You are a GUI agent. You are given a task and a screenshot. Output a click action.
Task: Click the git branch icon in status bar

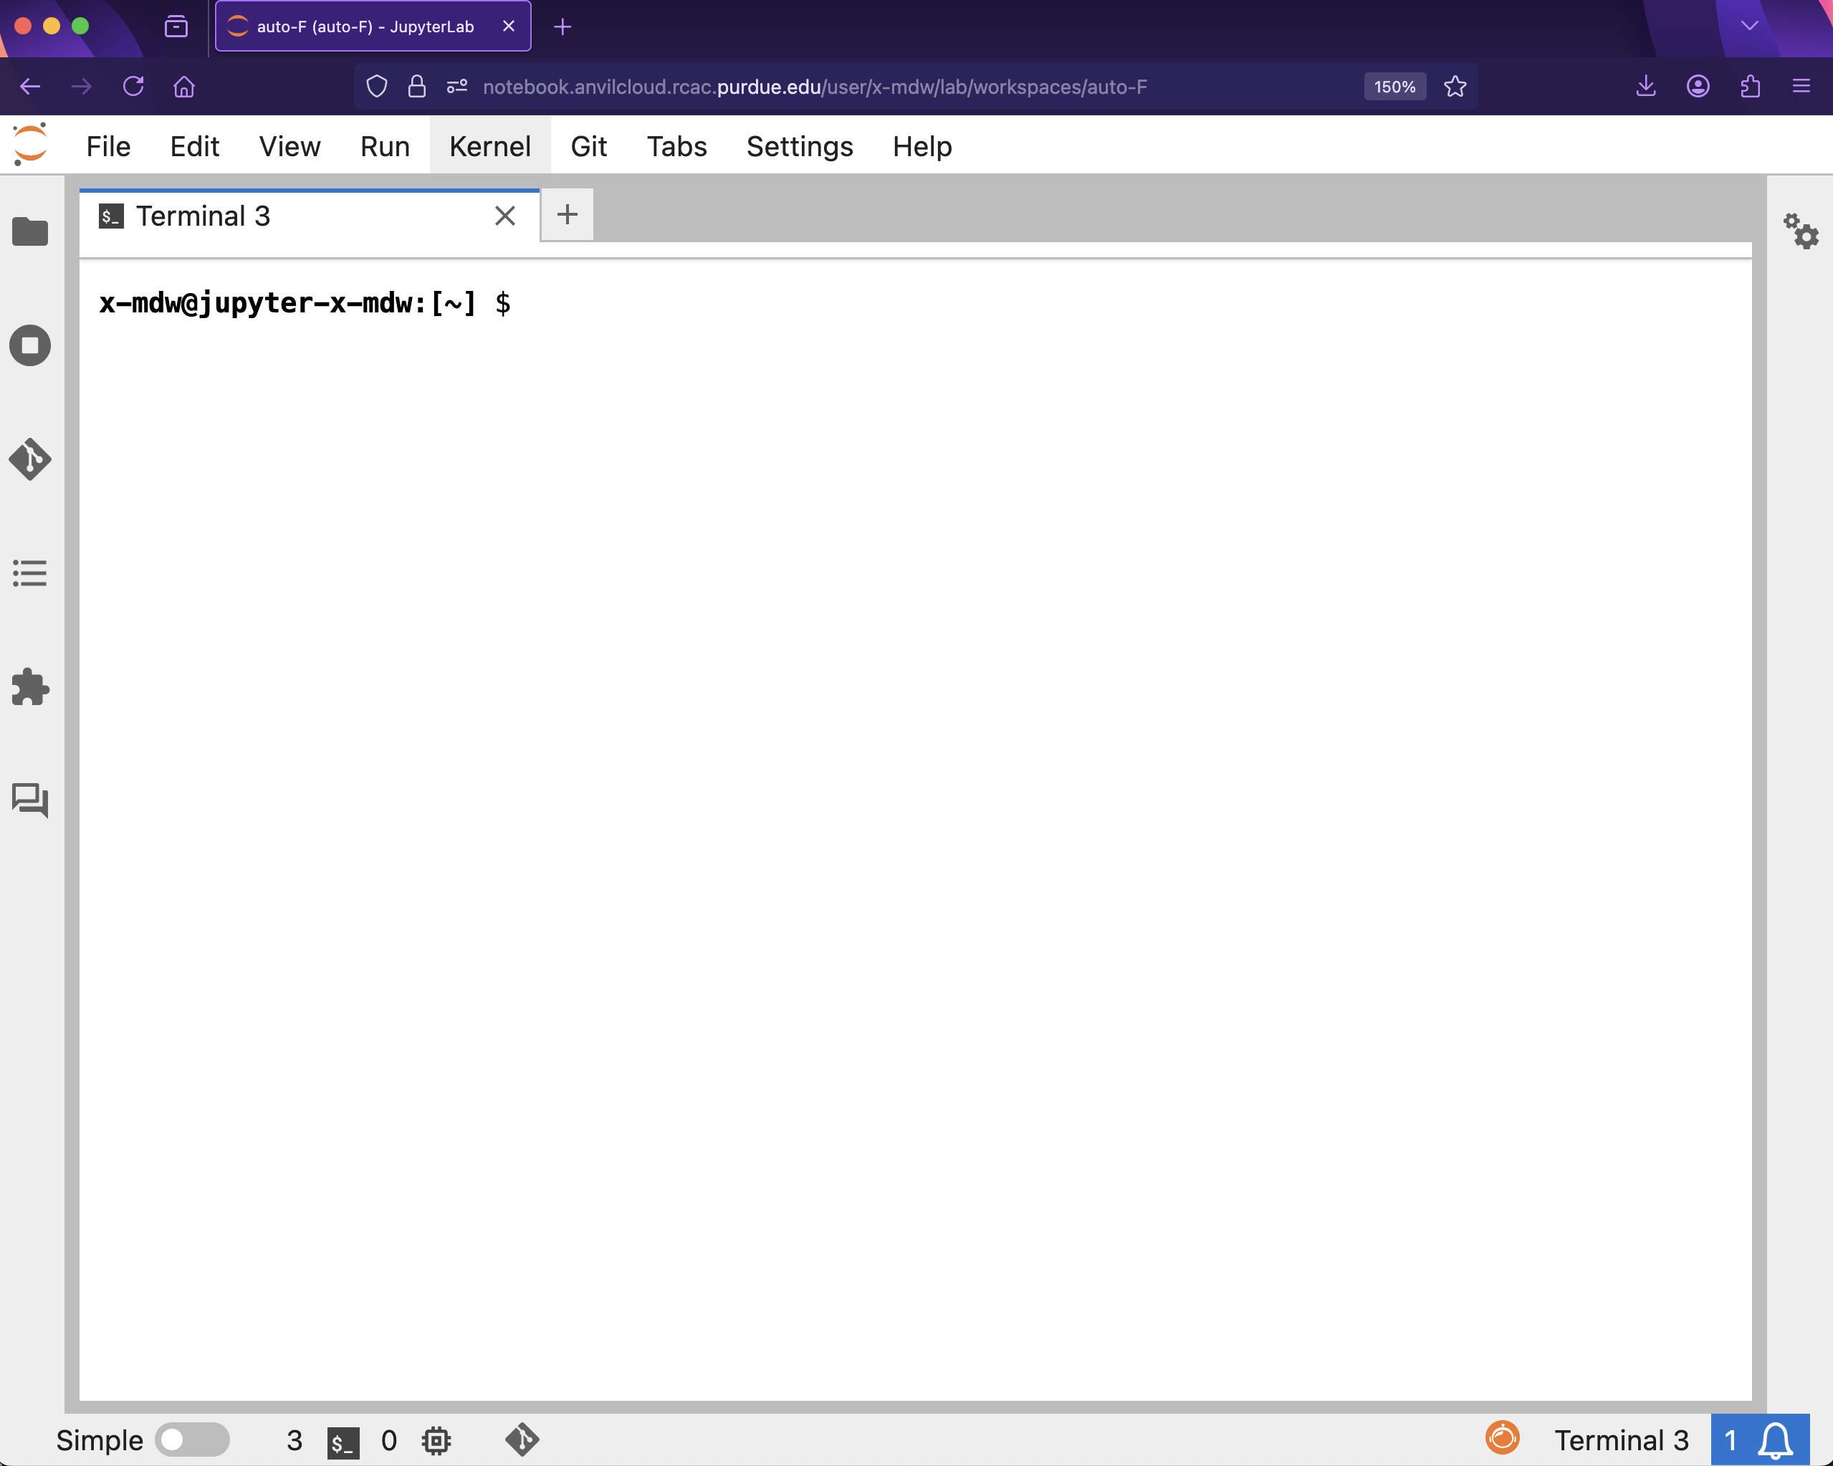(522, 1439)
